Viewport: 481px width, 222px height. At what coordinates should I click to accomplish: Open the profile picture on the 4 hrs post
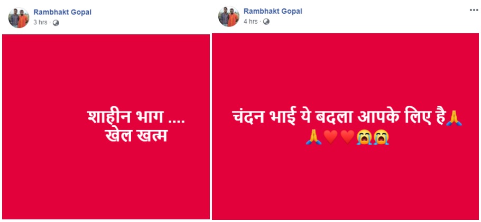pos(229,16)
